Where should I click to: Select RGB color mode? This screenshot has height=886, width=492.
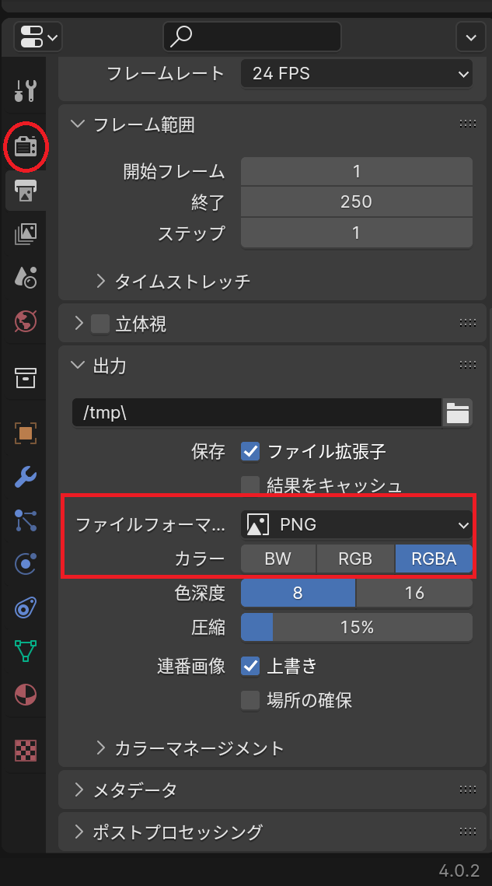(x=355, y=558)
